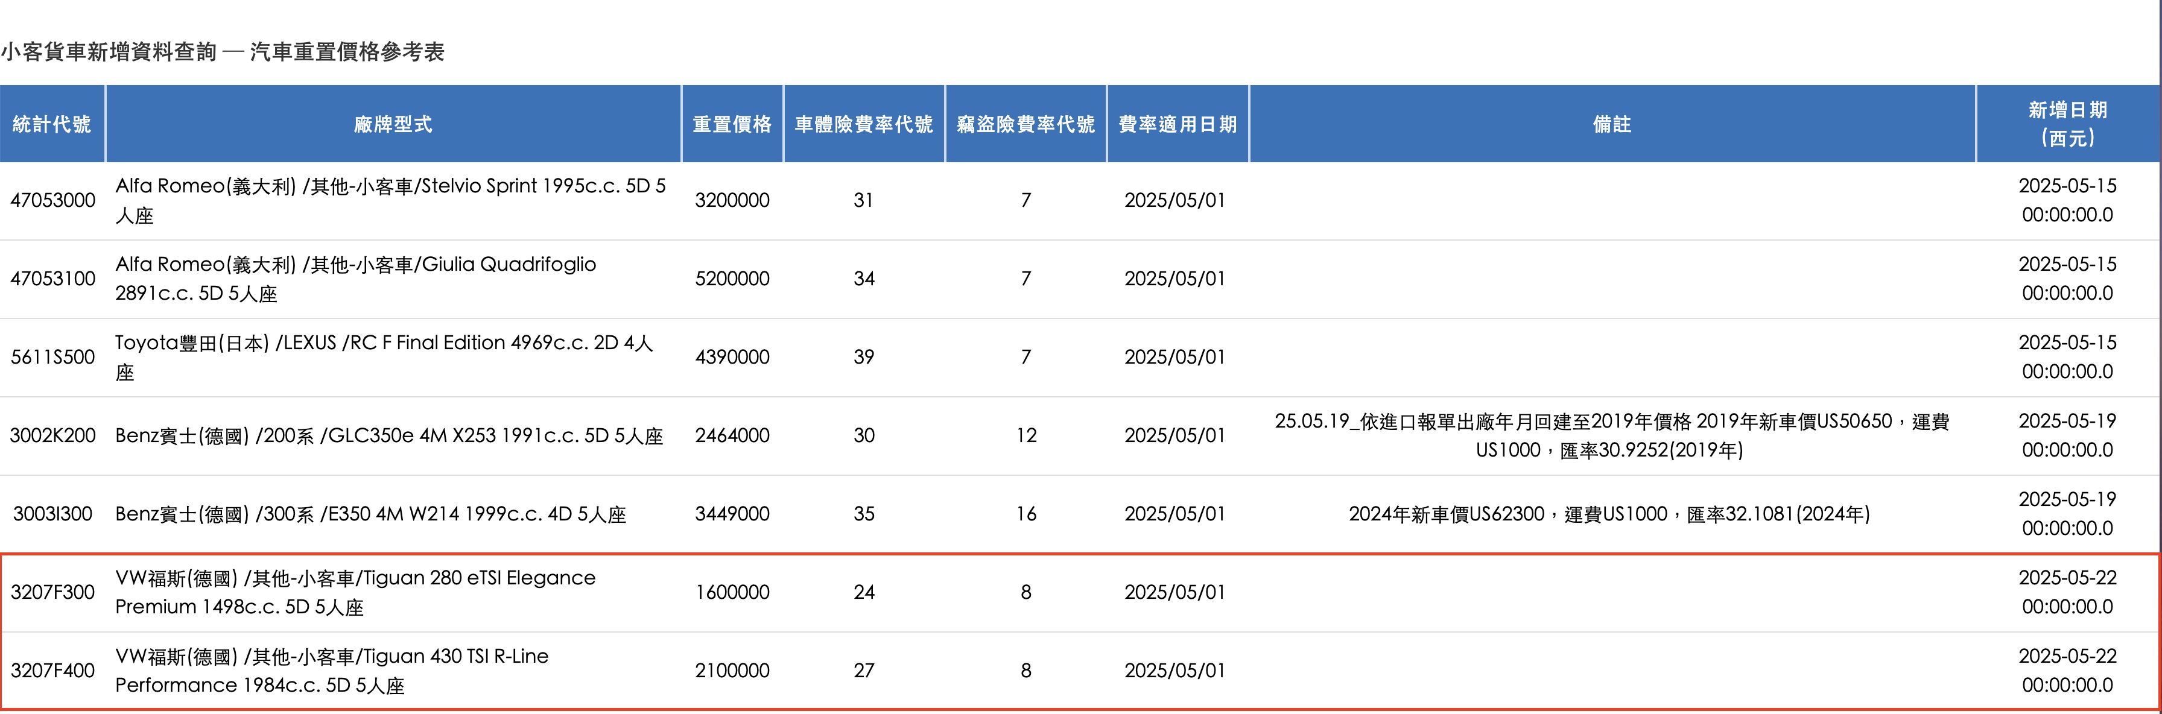
Task: Click the 2025/05/01 date in RC F row
Action: (1175, 358)
